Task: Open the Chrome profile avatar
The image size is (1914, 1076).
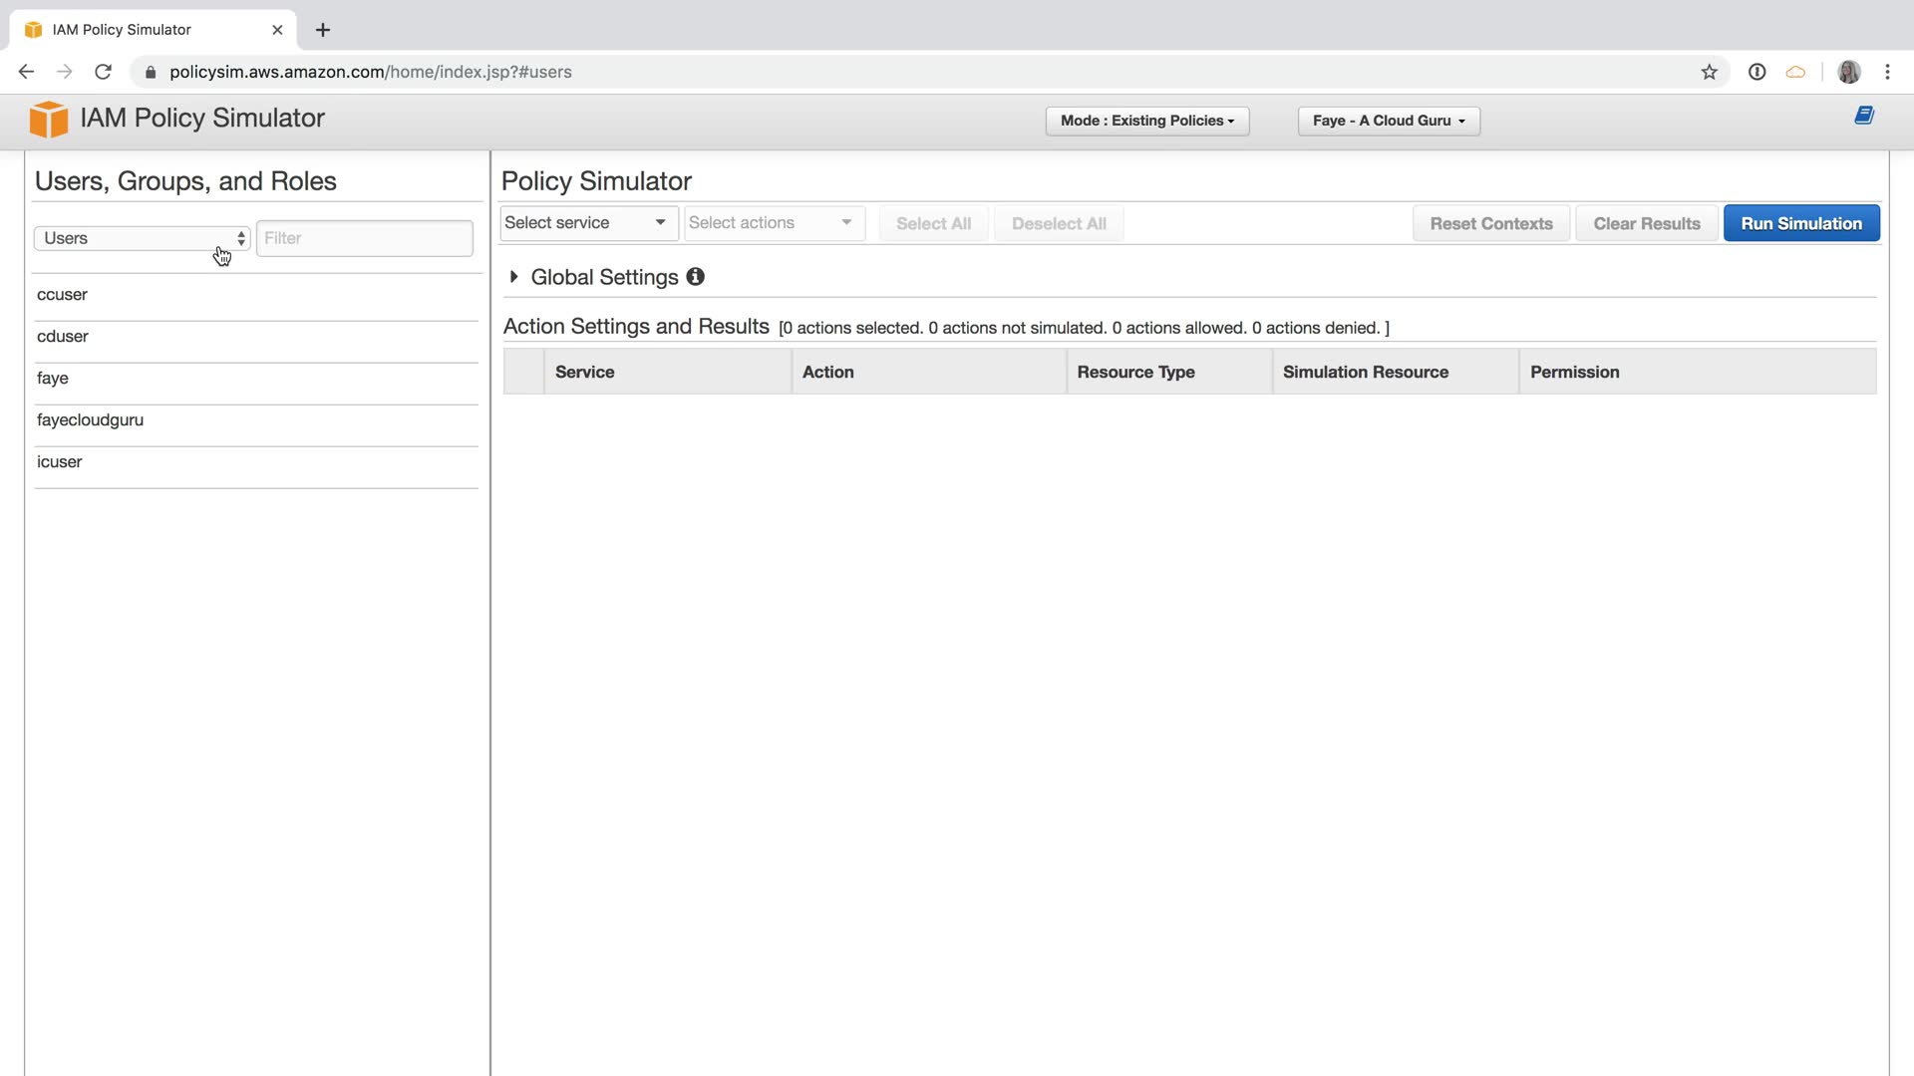Action: pyautogui.click(x=1849, y=72)
